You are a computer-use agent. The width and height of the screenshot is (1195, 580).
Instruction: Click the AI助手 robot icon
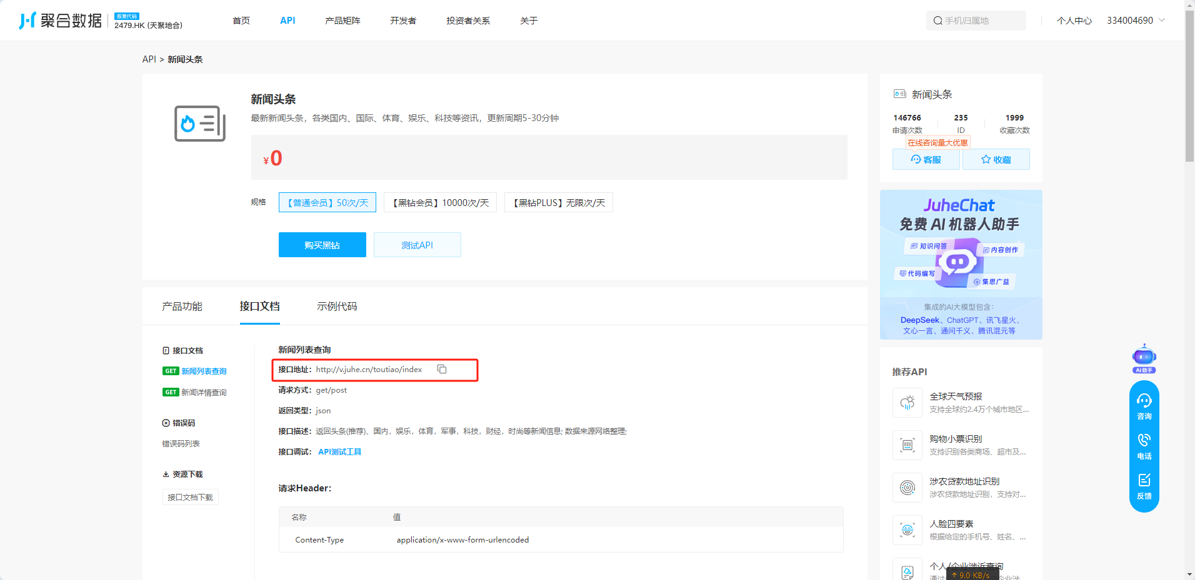pyautogui.click(x=1144, y=358)
